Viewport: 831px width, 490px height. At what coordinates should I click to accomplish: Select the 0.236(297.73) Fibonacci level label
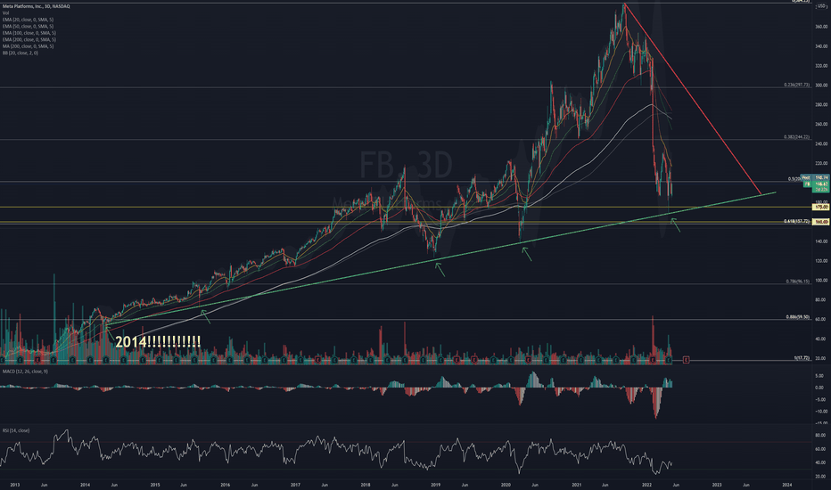pyautogui.click(x=797, y=85)
